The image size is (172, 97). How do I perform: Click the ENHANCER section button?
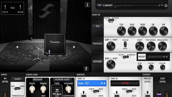click(98, 44)
